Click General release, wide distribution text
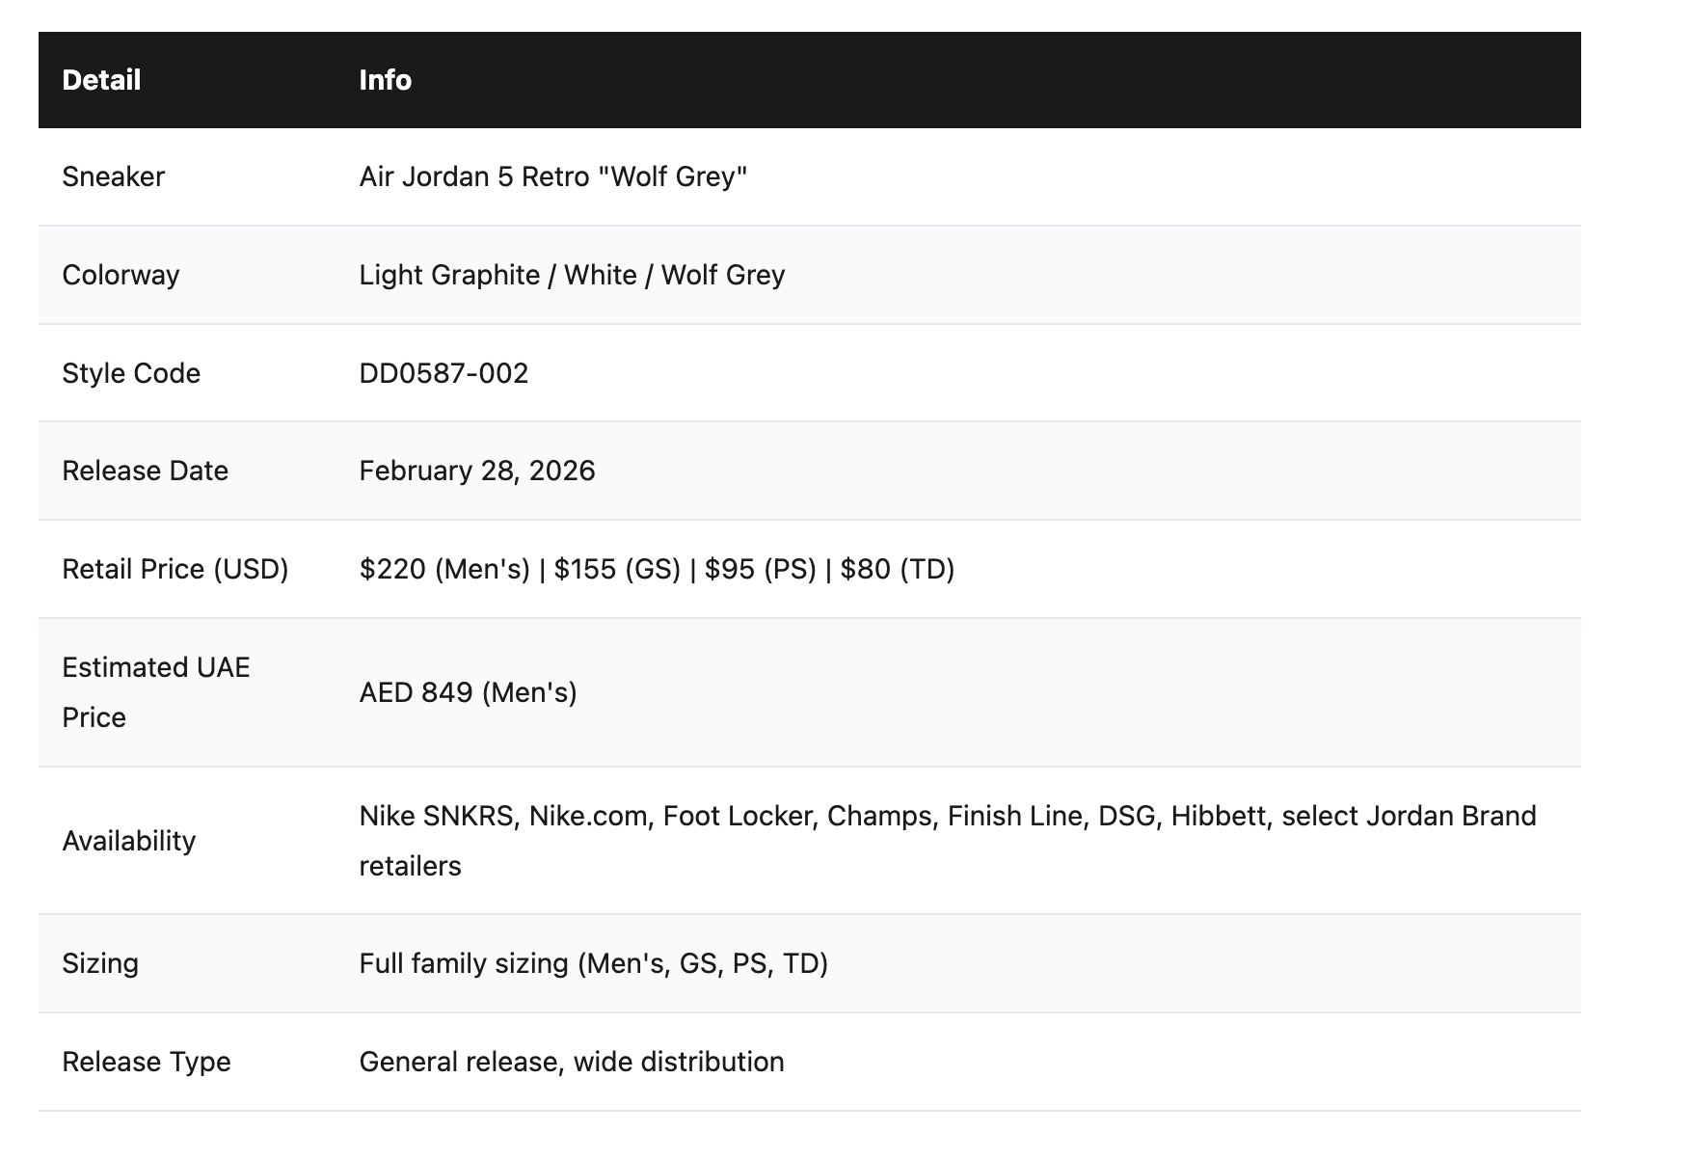This screenshot has width=1693, height=1159. [571, 1062]
